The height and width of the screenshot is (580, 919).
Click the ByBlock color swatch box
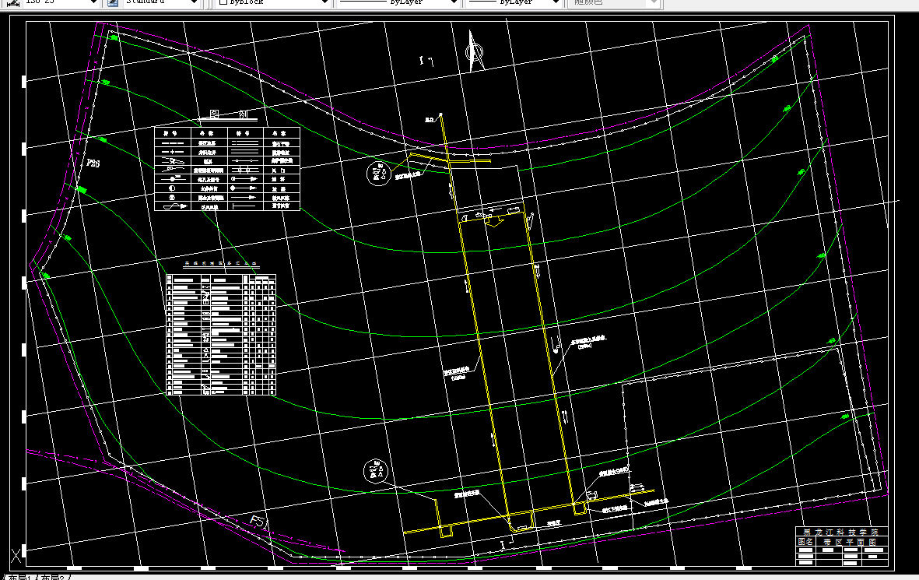point(223,2)
